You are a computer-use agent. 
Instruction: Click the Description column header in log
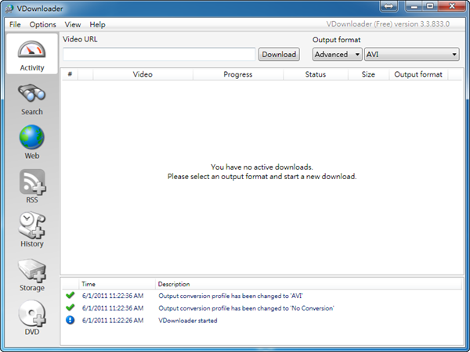(309, 284)
